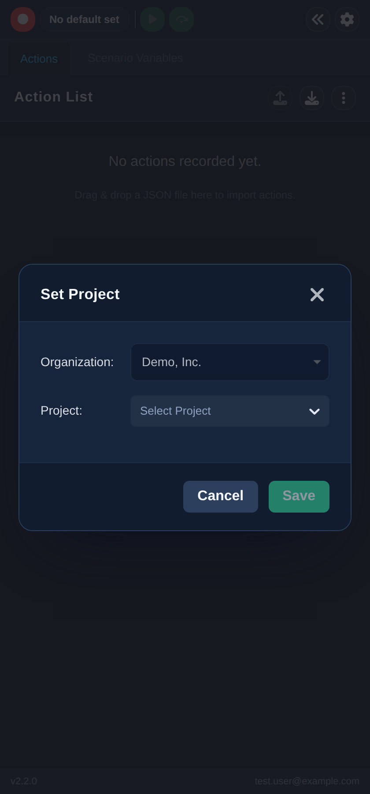Click the green Save button
The height and width of the screenshot is (794, 370).
(299, 497)
